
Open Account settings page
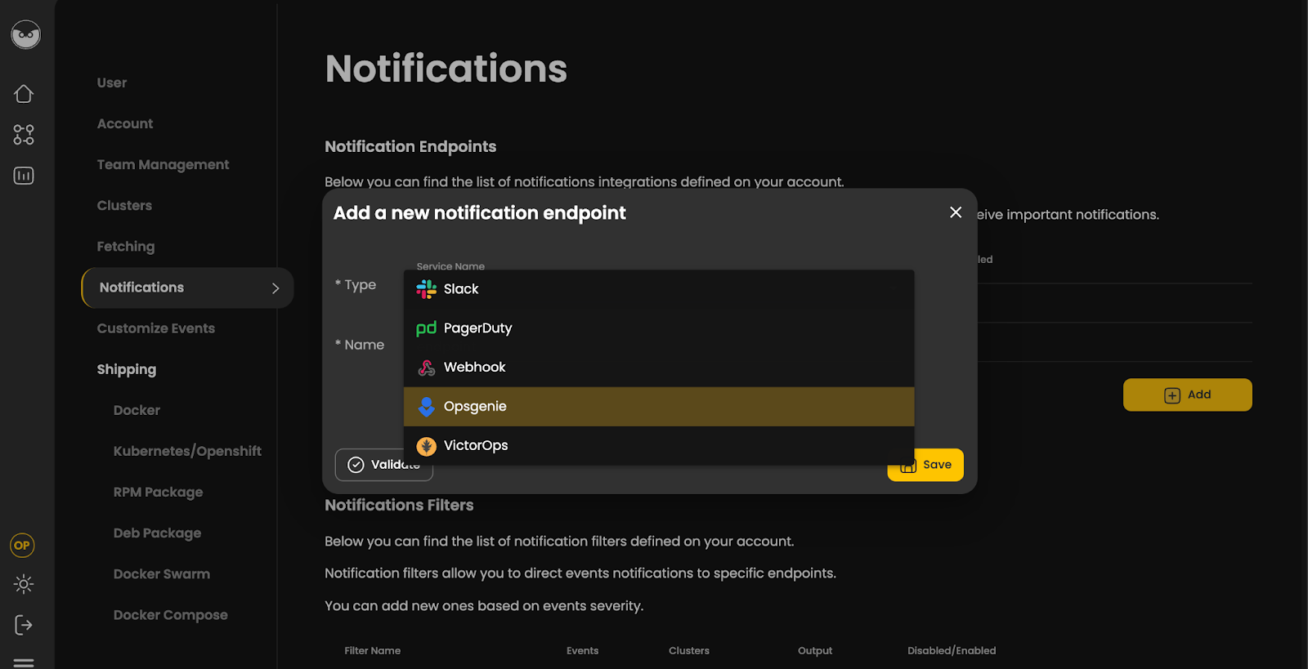[125, 123]
